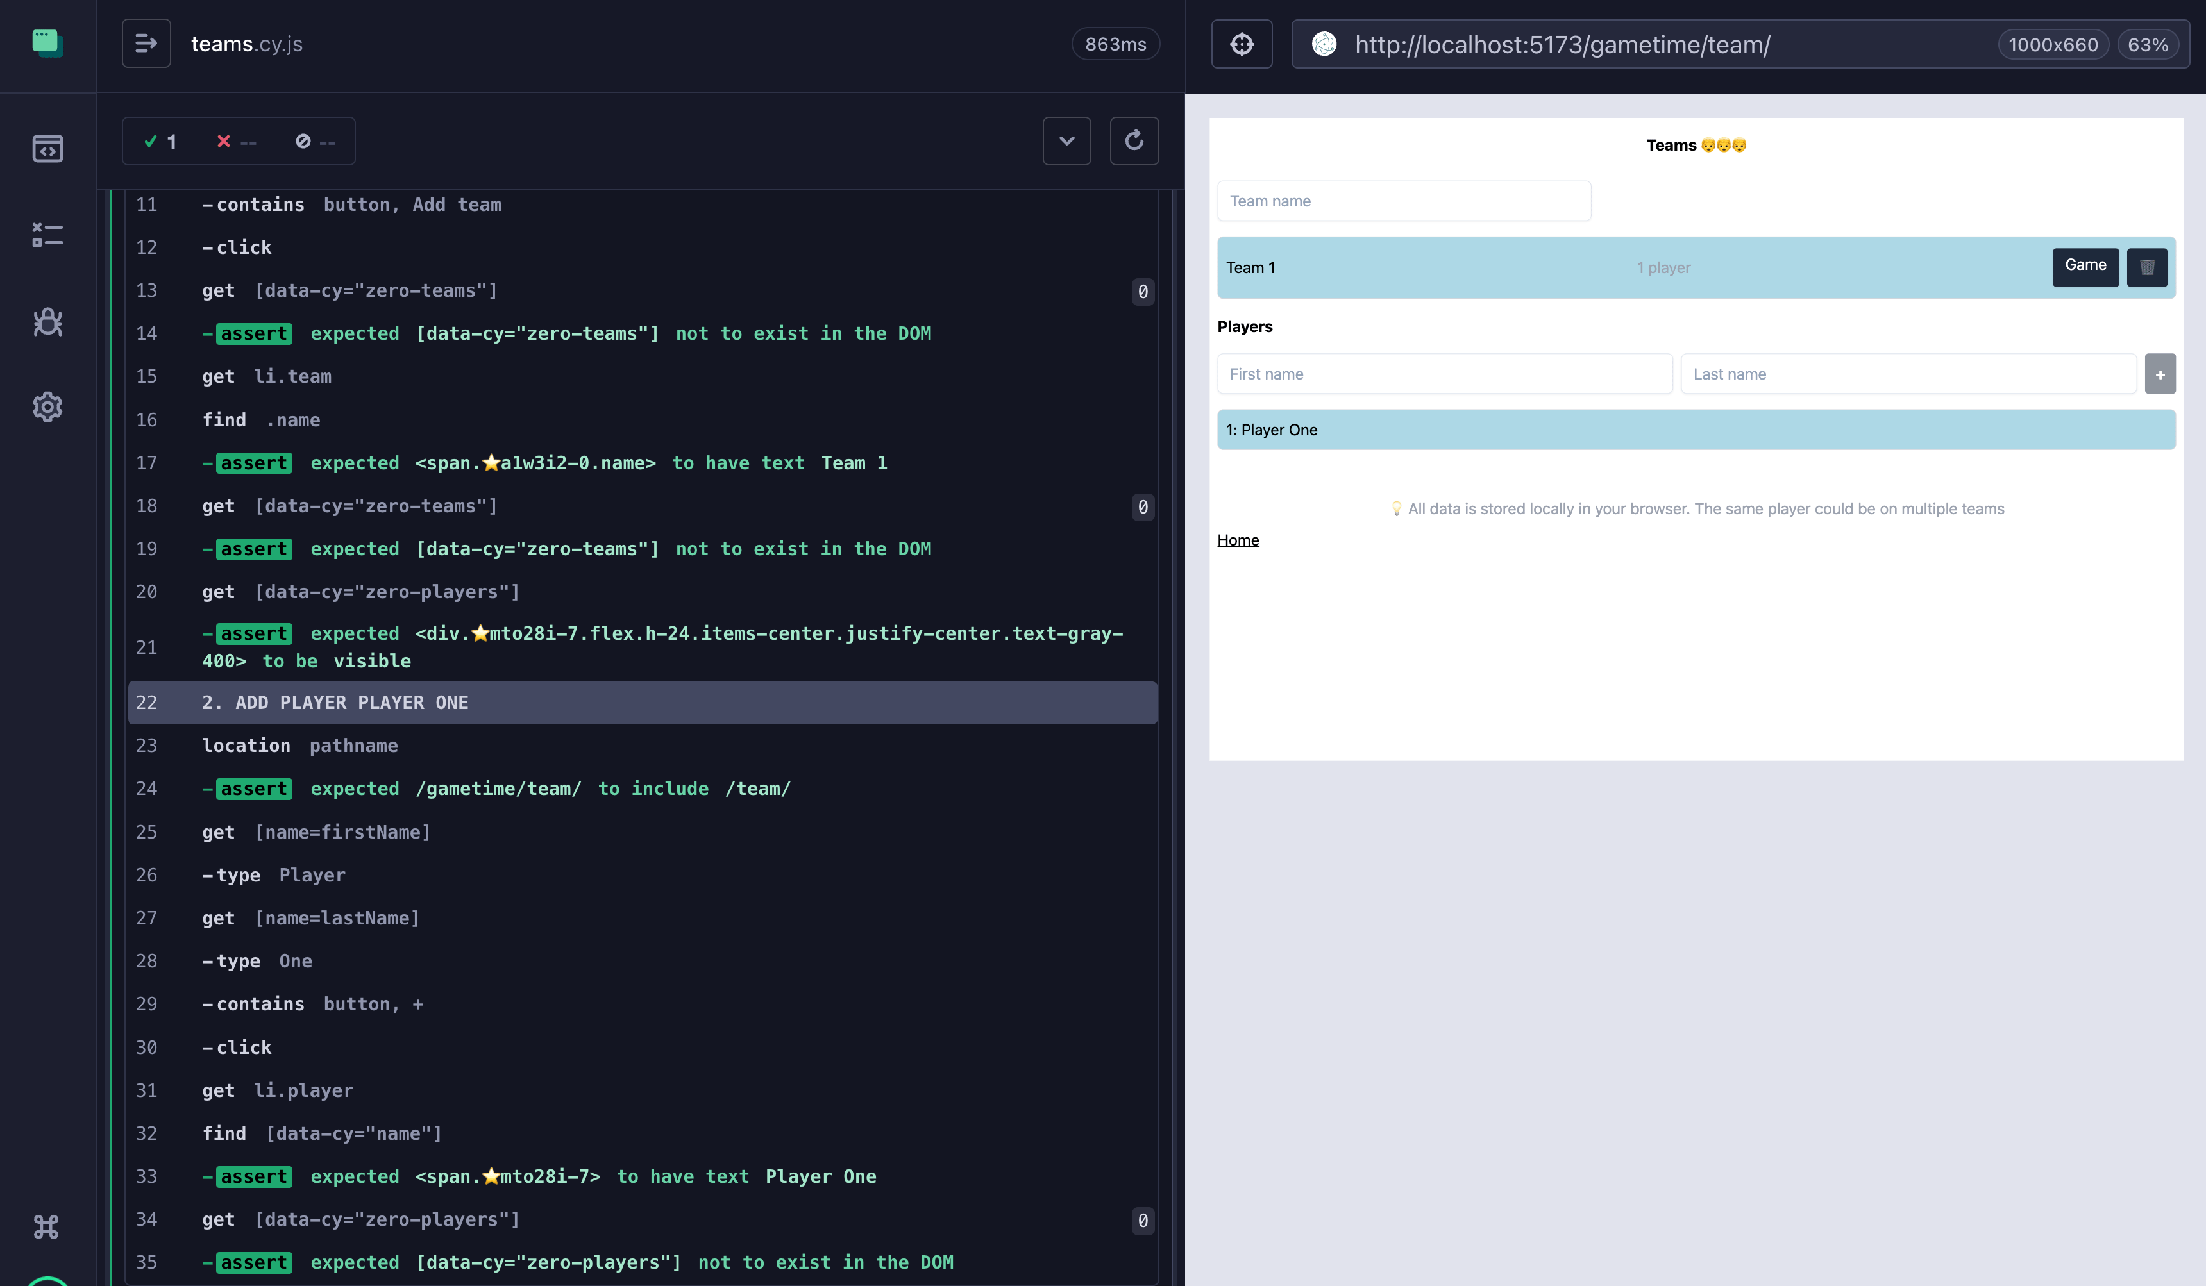Click the 0 badge on line 18
This screenshot has width=2206, height=1286.
(x=1142, y=506)
